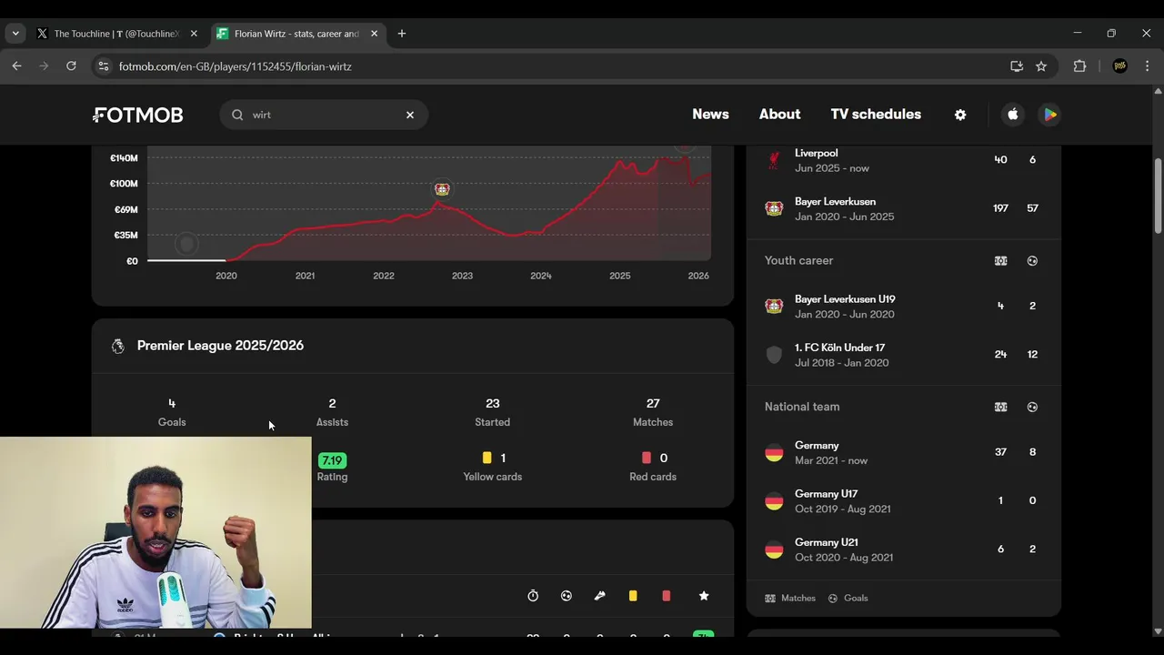Close The Touchline browser tab
This screenshot has width=1164, height=655.
coord(194,34)
